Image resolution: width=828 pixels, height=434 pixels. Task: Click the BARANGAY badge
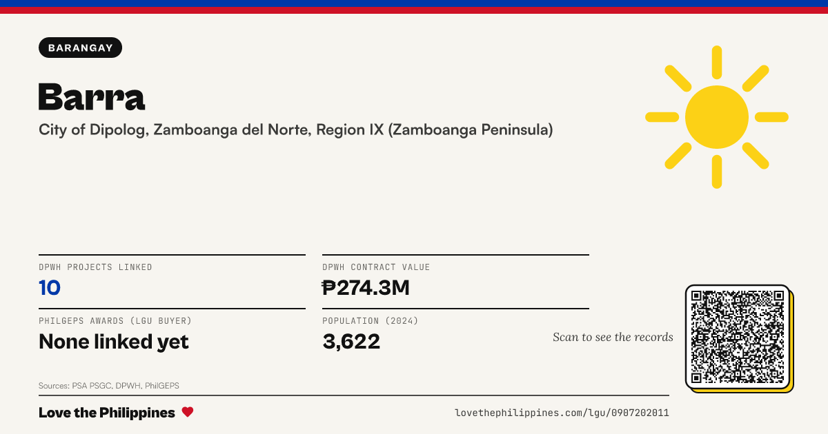pyautogui.click(x=81, y=48)
